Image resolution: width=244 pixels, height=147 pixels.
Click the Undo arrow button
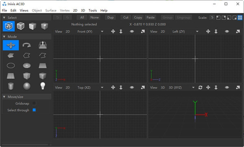pyautogui.click(x=57, y=17)
